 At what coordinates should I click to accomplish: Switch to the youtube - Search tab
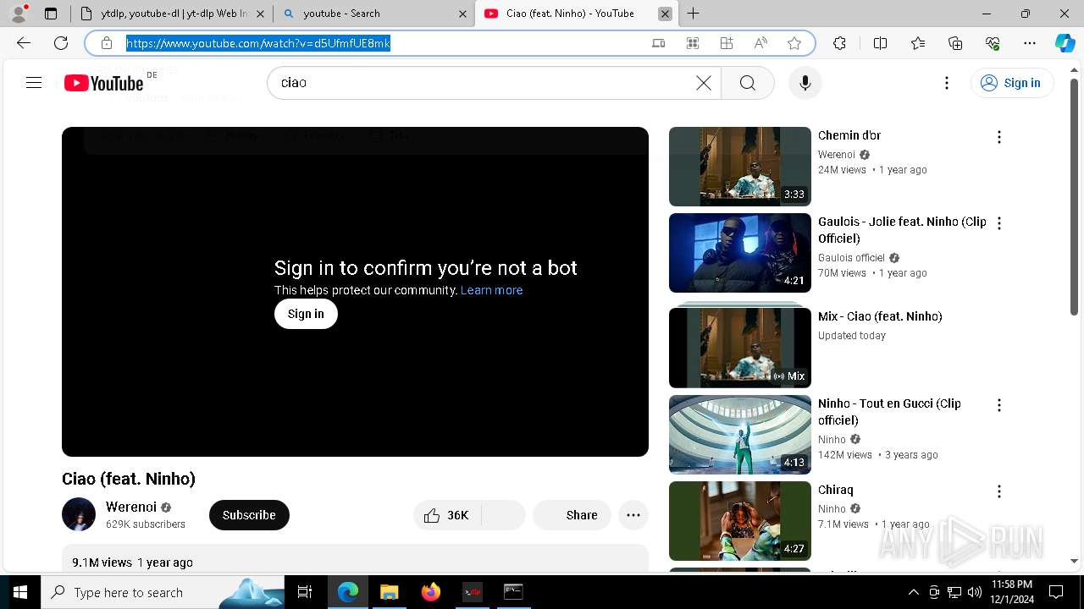pos(373,14)
